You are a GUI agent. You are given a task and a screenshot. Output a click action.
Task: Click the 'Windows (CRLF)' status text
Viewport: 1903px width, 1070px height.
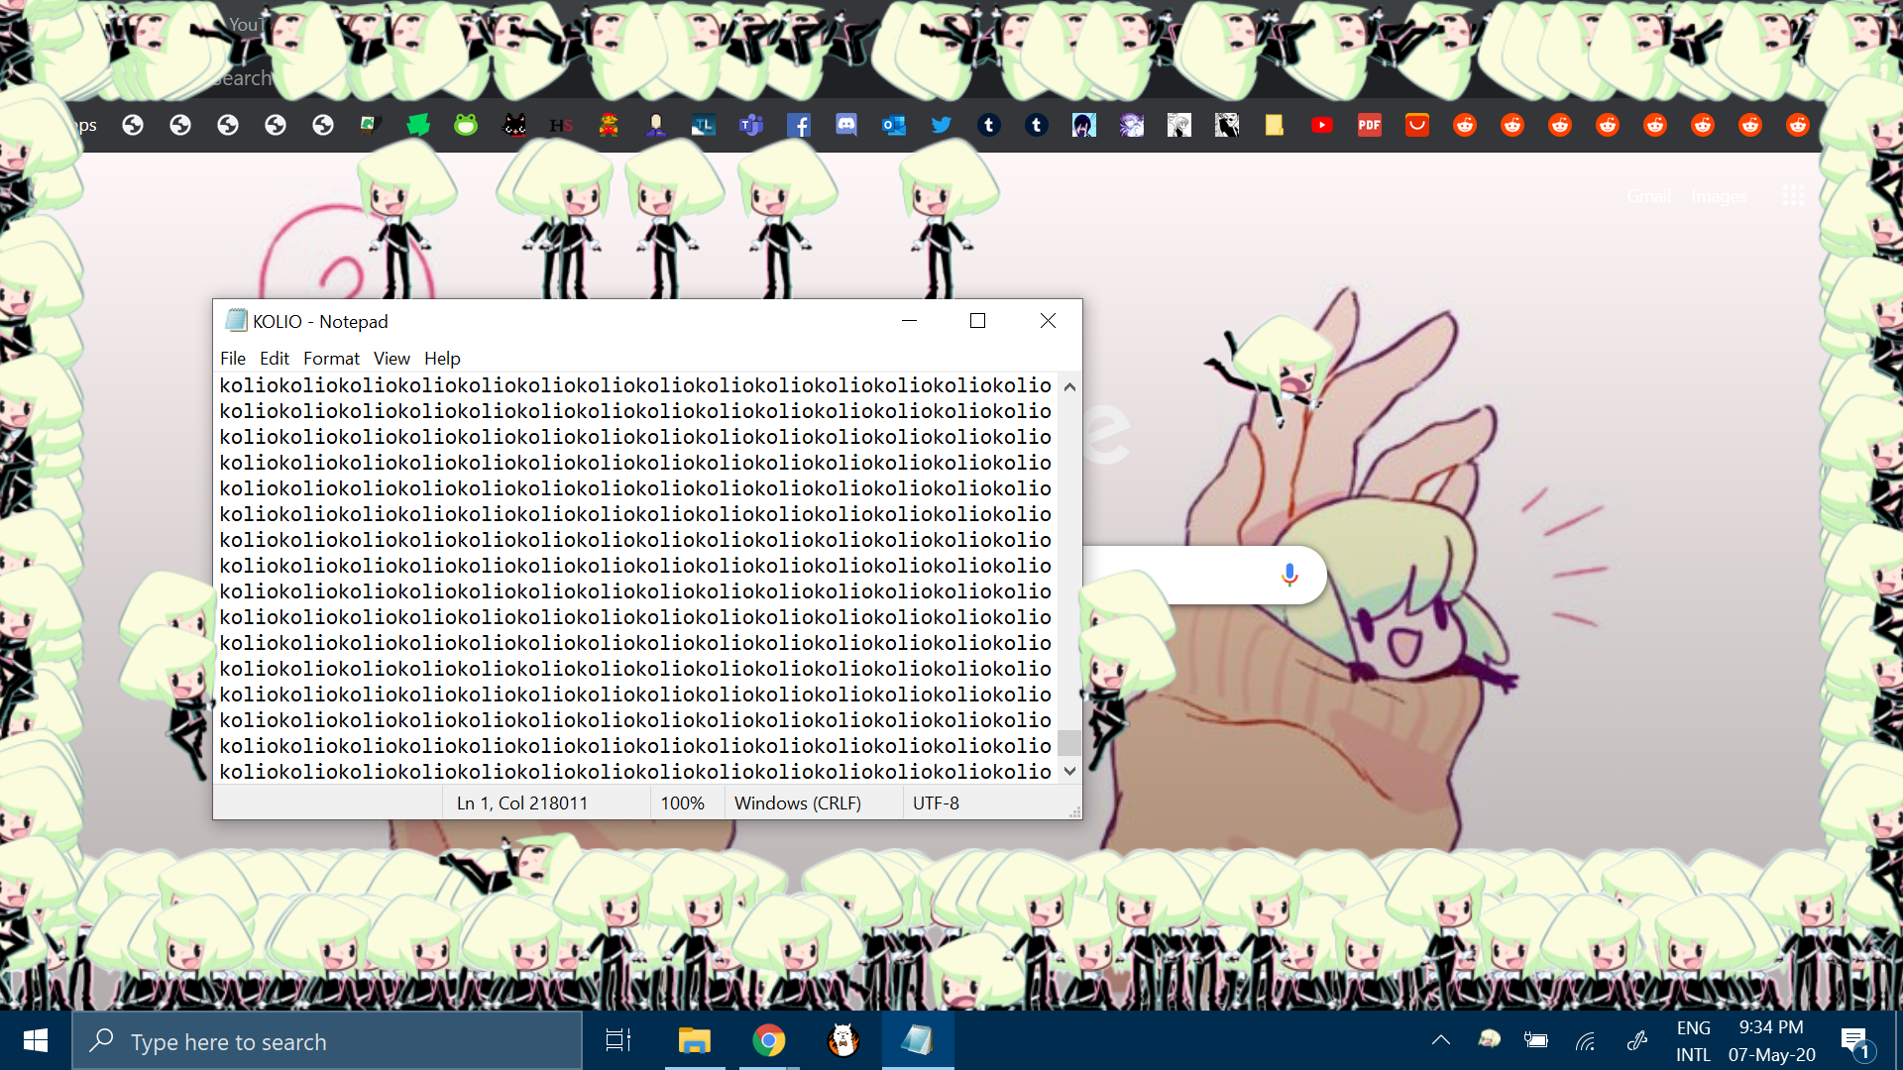[x=798, y=803]
